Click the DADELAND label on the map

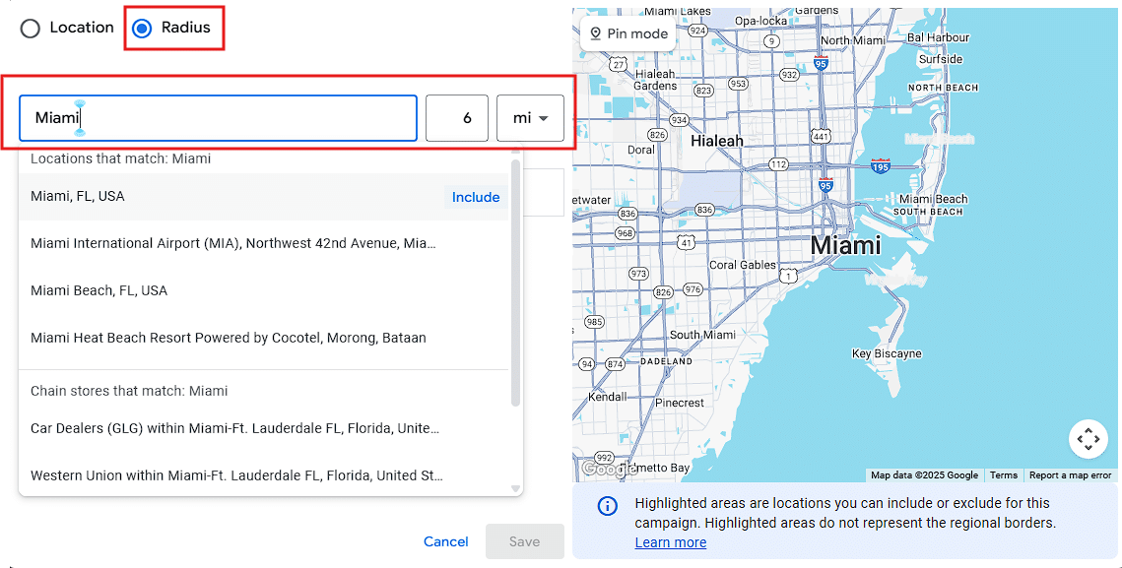pos(666,362)
